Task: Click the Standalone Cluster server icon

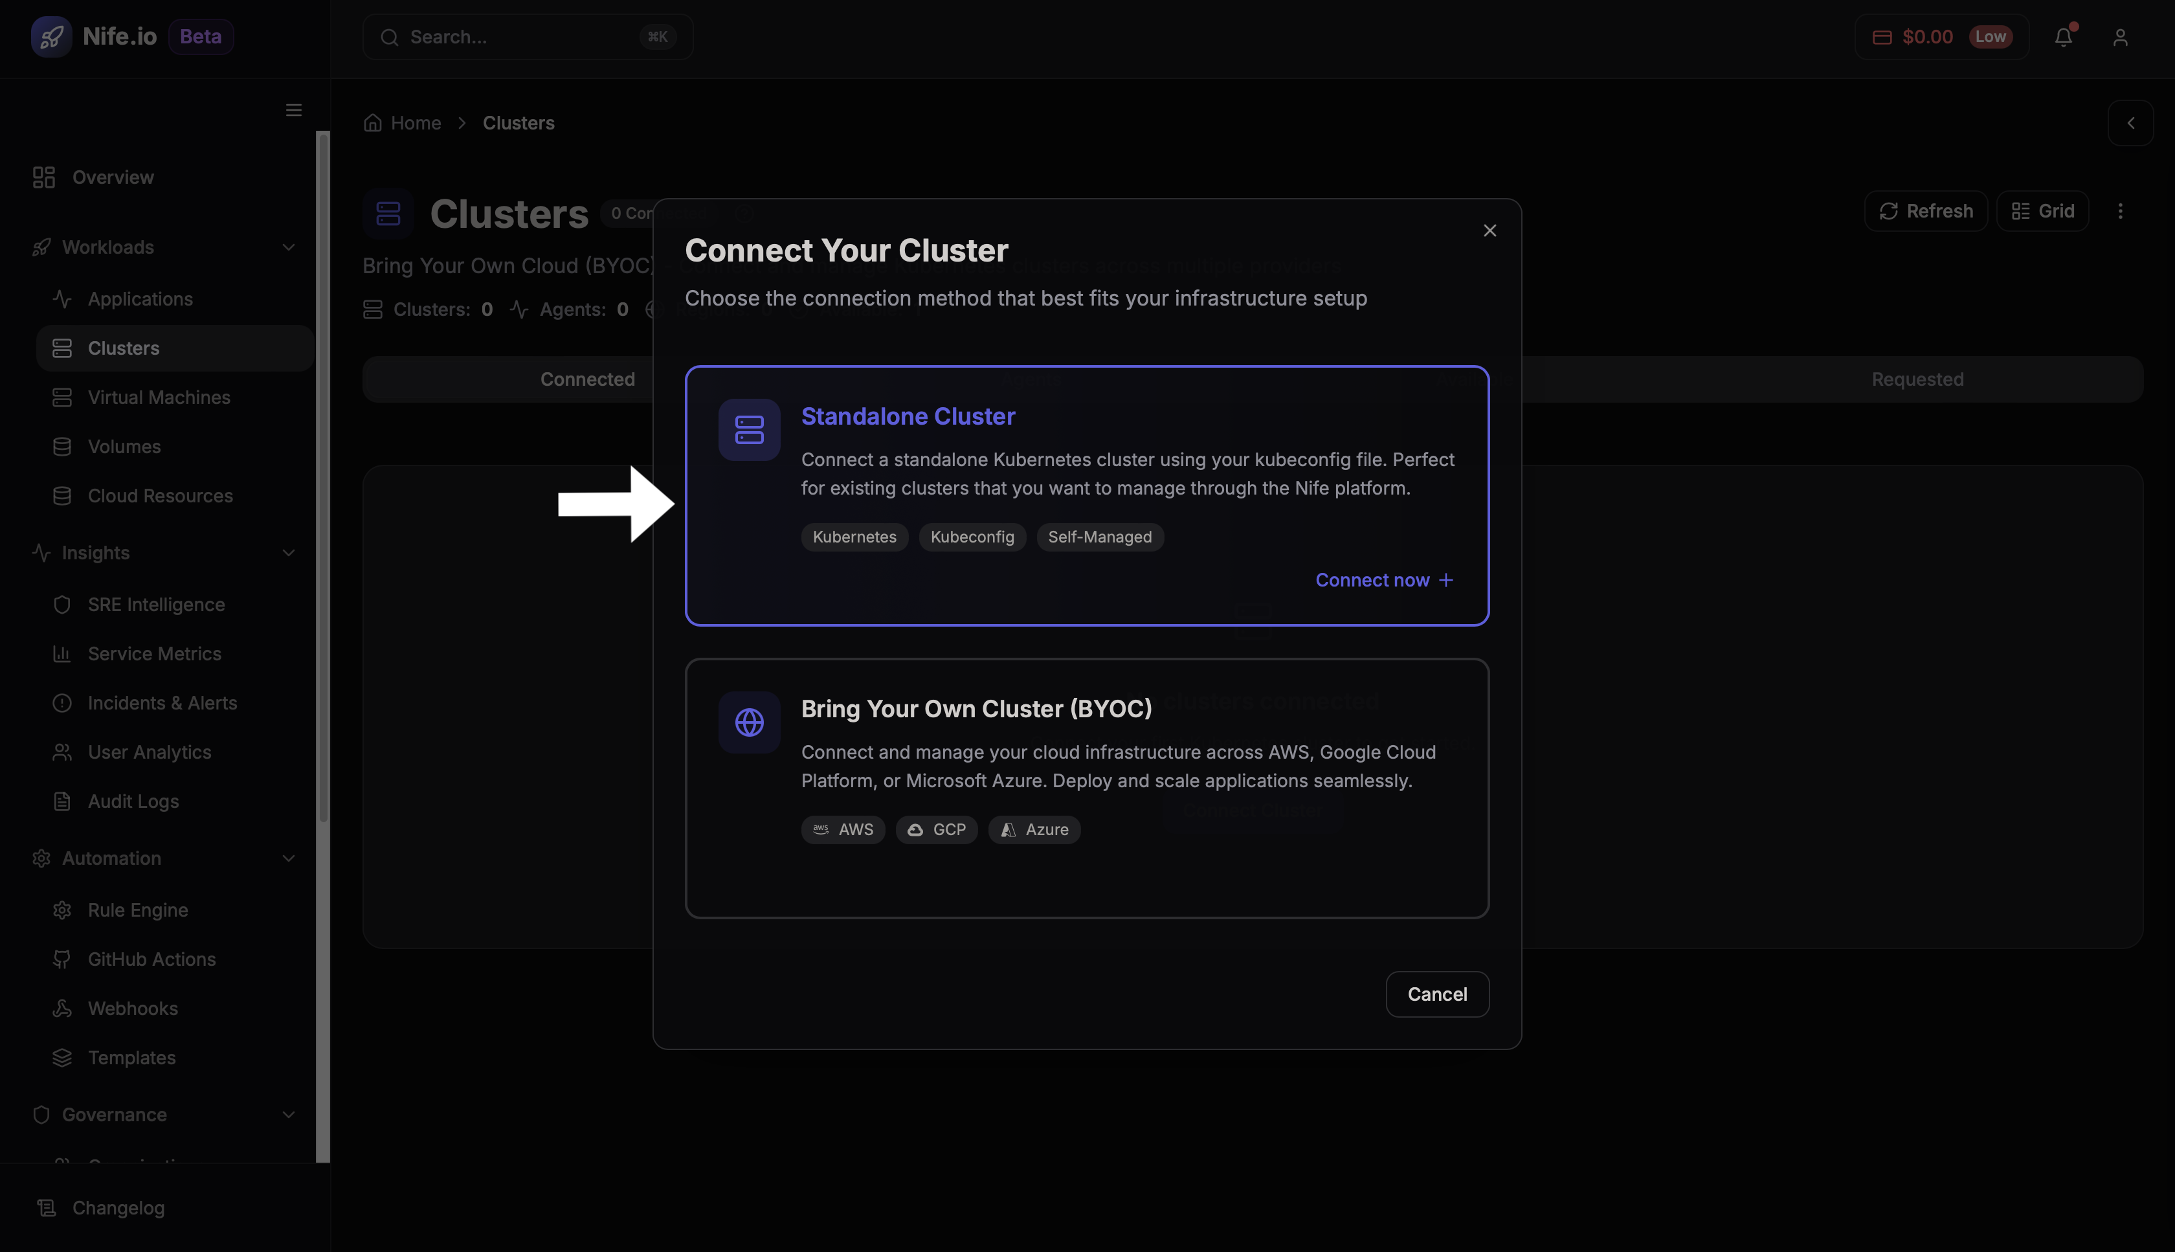Action: point(748,429)
